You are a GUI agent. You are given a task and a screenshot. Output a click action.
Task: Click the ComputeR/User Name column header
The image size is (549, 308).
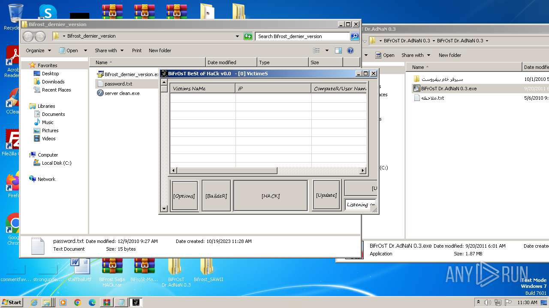point(339,89)
